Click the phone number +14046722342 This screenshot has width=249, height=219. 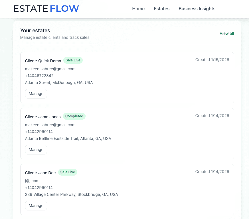tap(39, 76)
